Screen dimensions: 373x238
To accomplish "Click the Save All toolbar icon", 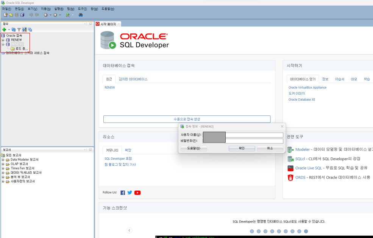I will click(x=22, y=15).
